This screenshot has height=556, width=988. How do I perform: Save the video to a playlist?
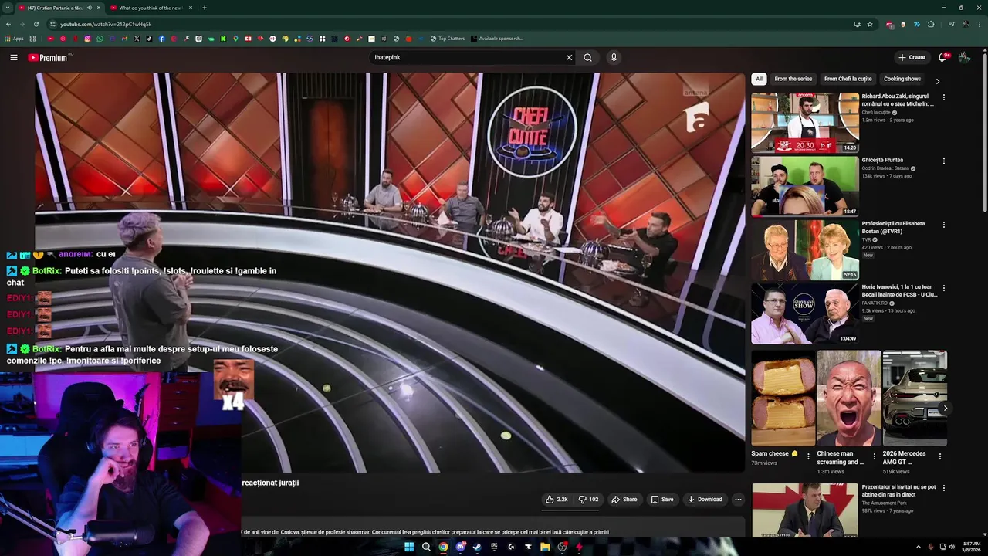click(x=662, y=500)
